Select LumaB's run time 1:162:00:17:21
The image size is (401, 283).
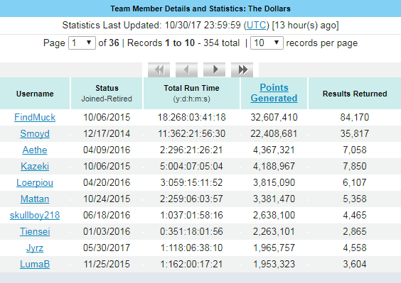point(191,265)
